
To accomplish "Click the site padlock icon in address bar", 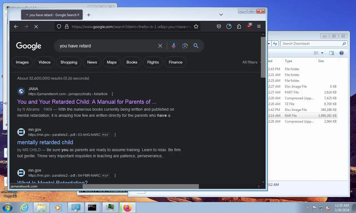I will [67, 26].
